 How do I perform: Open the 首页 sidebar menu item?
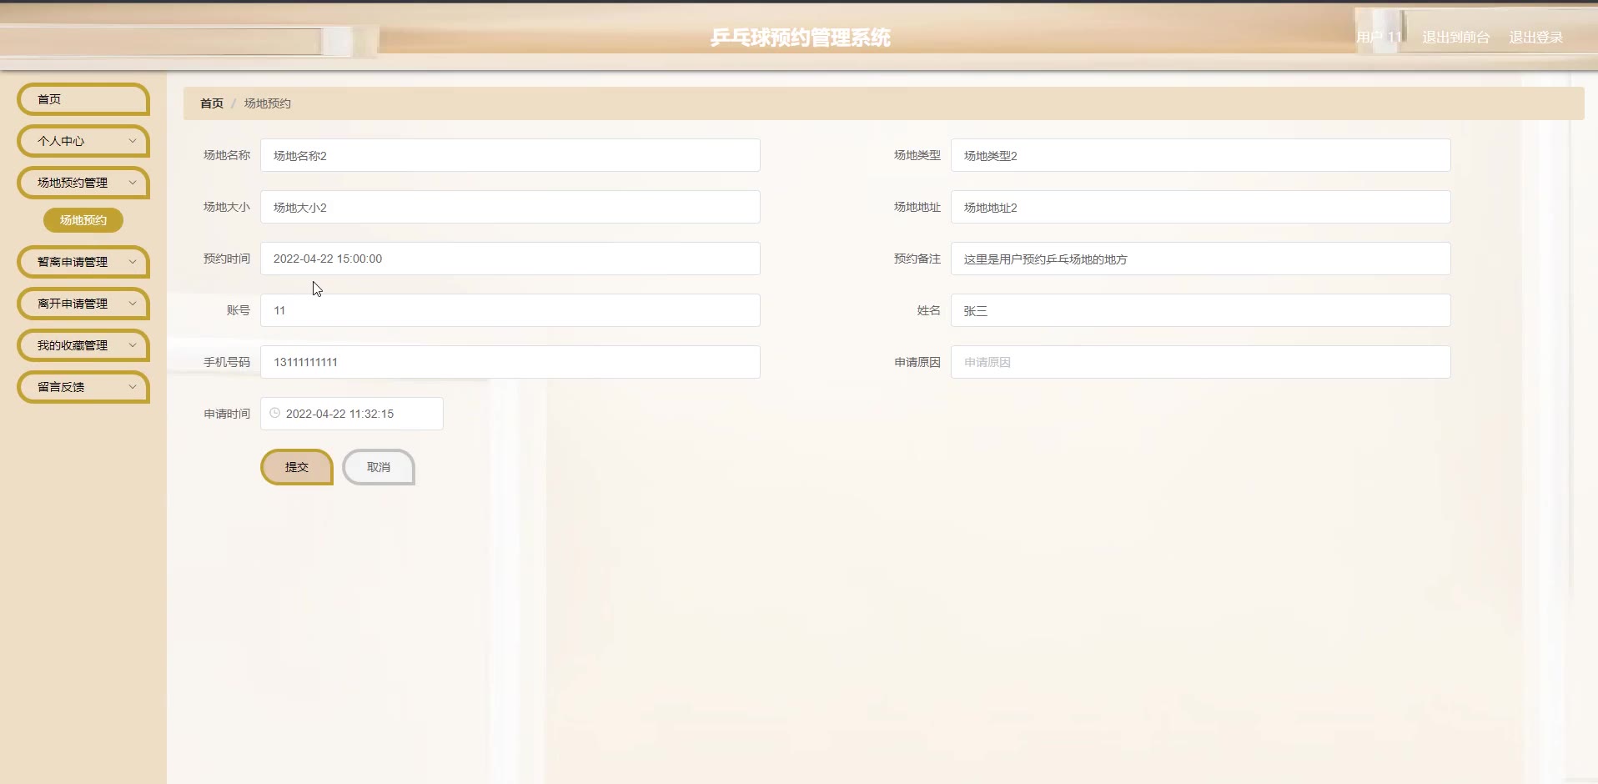[83, 99]
